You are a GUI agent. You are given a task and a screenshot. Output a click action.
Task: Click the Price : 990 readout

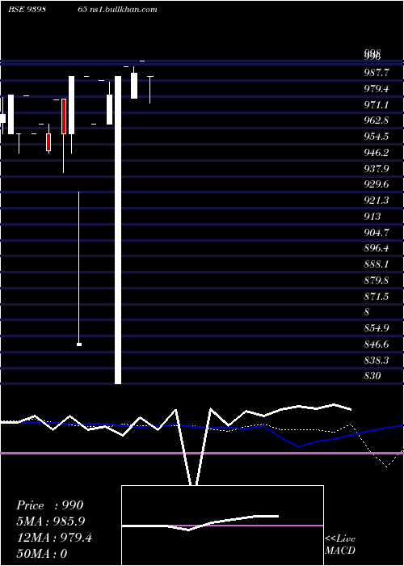tap(50, 505)
